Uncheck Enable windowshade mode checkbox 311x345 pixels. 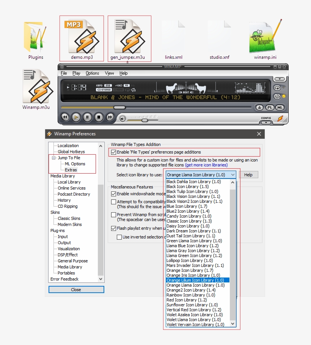(113, 194)
